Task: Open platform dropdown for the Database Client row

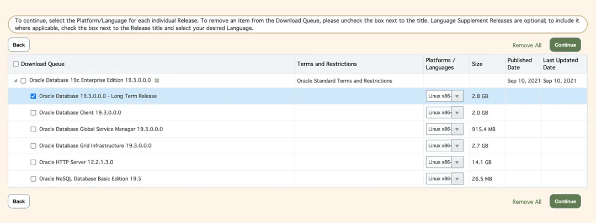Action: [445, 113]
